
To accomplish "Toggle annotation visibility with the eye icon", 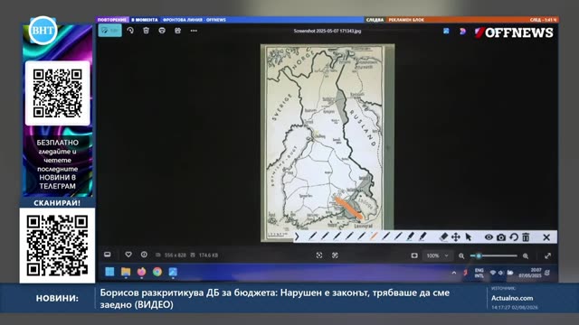I will click(x=489, y=237).
